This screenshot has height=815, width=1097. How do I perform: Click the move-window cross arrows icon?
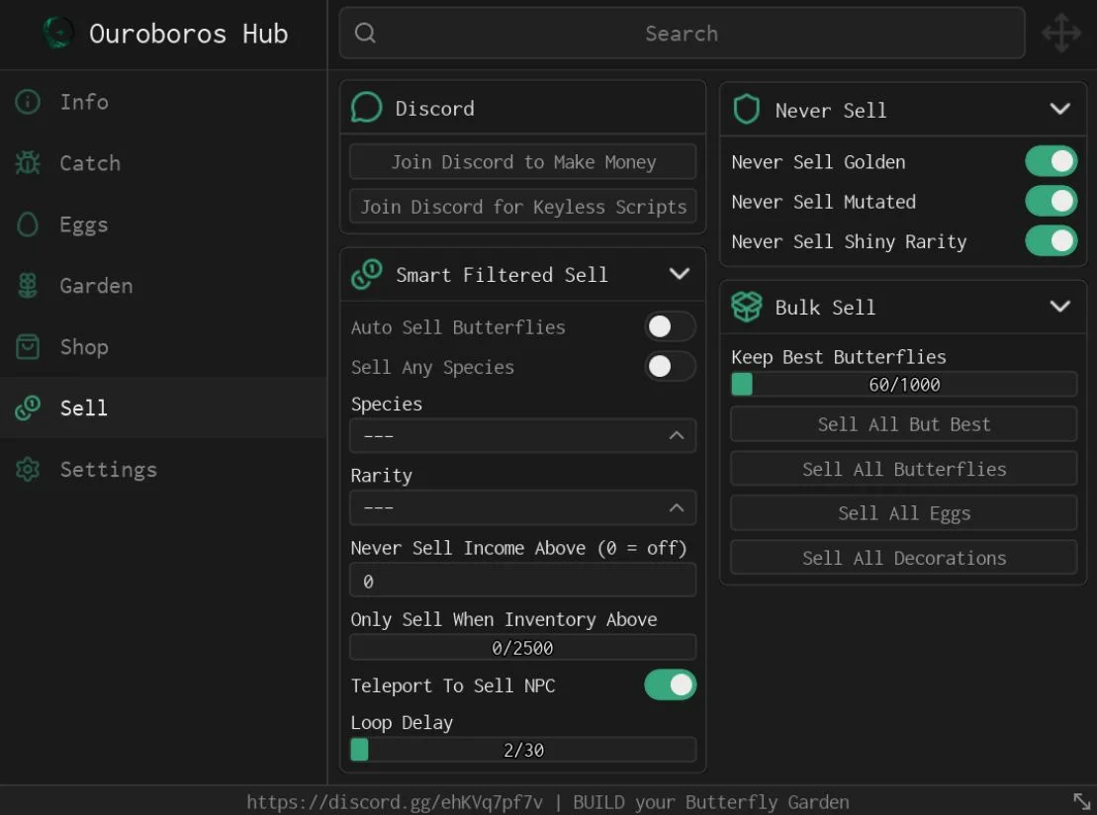coord(1061,33)
